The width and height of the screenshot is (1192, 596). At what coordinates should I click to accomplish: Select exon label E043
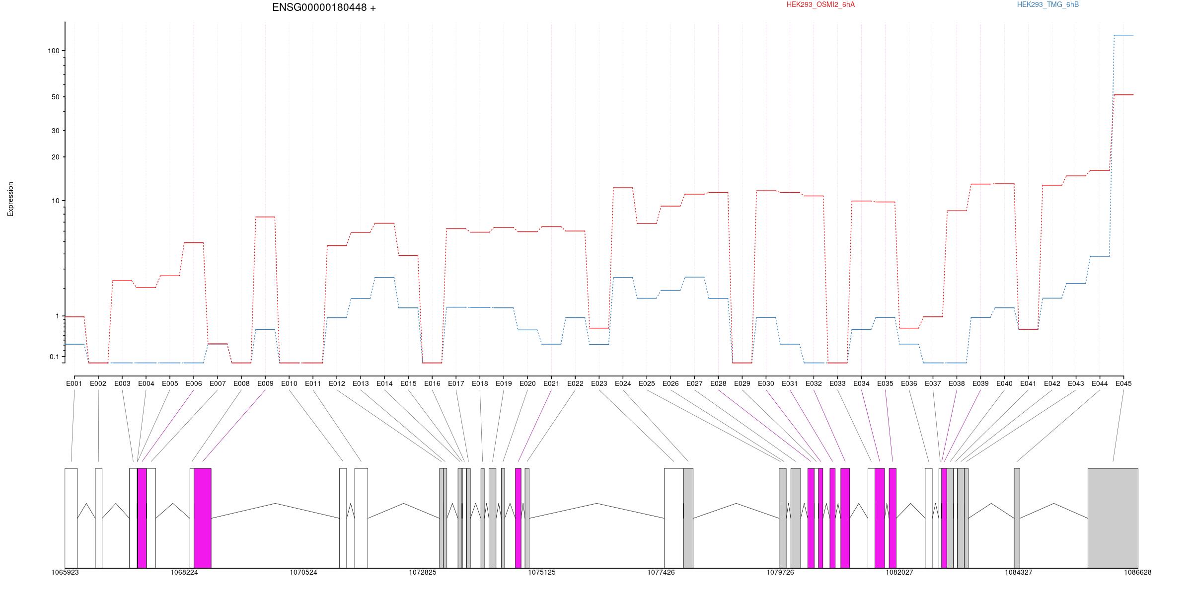pyautogui.click(x=1076, y=383)
